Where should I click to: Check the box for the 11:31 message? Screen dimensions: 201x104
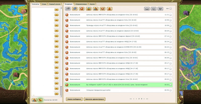171,15
